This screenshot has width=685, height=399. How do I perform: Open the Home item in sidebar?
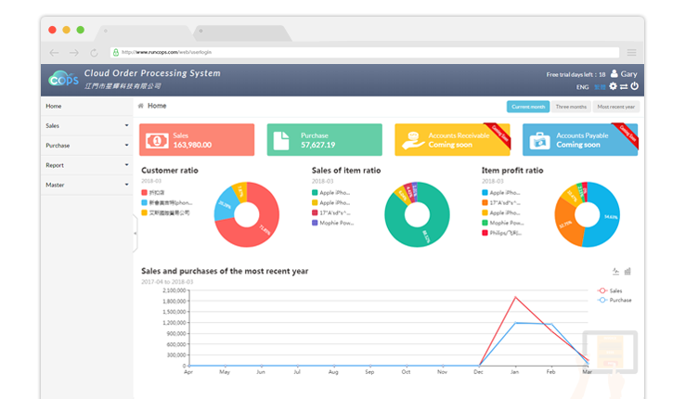54,106
